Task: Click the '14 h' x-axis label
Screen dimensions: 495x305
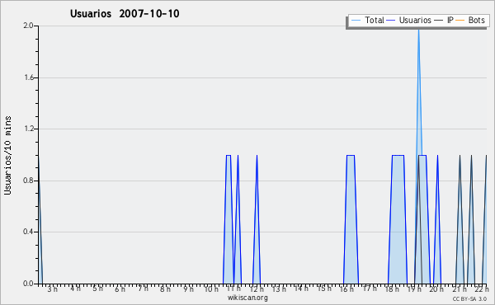Action: [301, 289]
